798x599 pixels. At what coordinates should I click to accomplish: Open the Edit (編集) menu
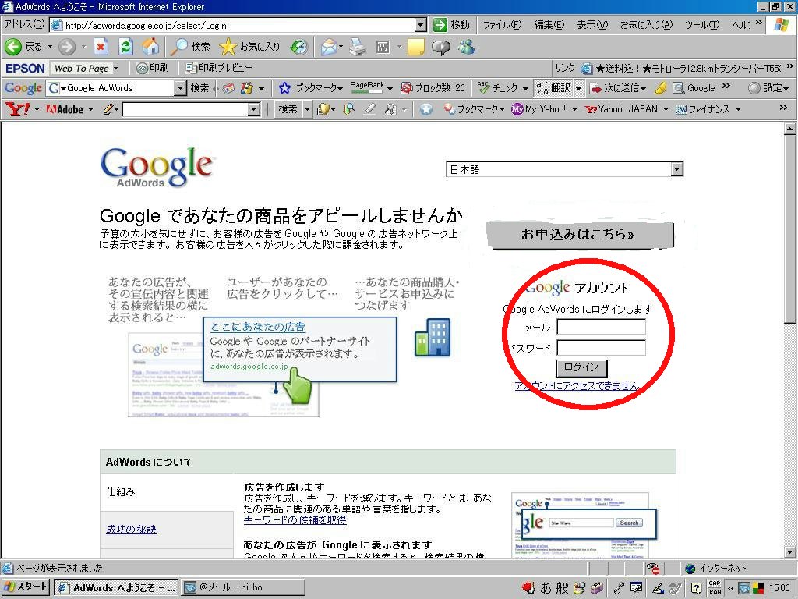point(549,24)
